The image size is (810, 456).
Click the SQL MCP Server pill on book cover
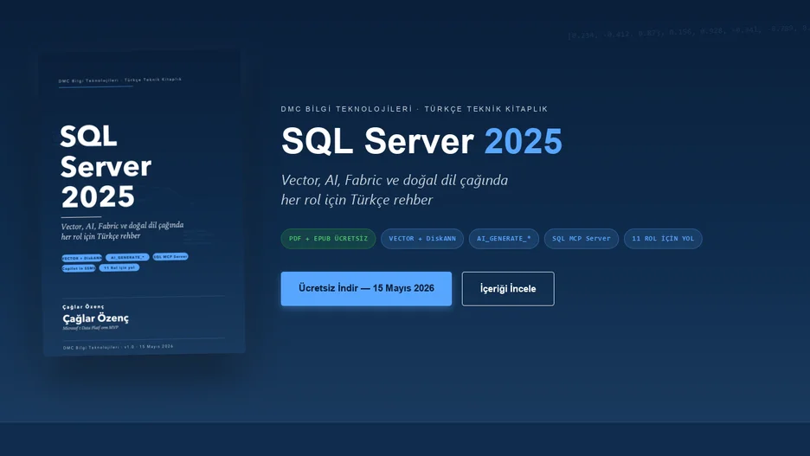point(170,256)
